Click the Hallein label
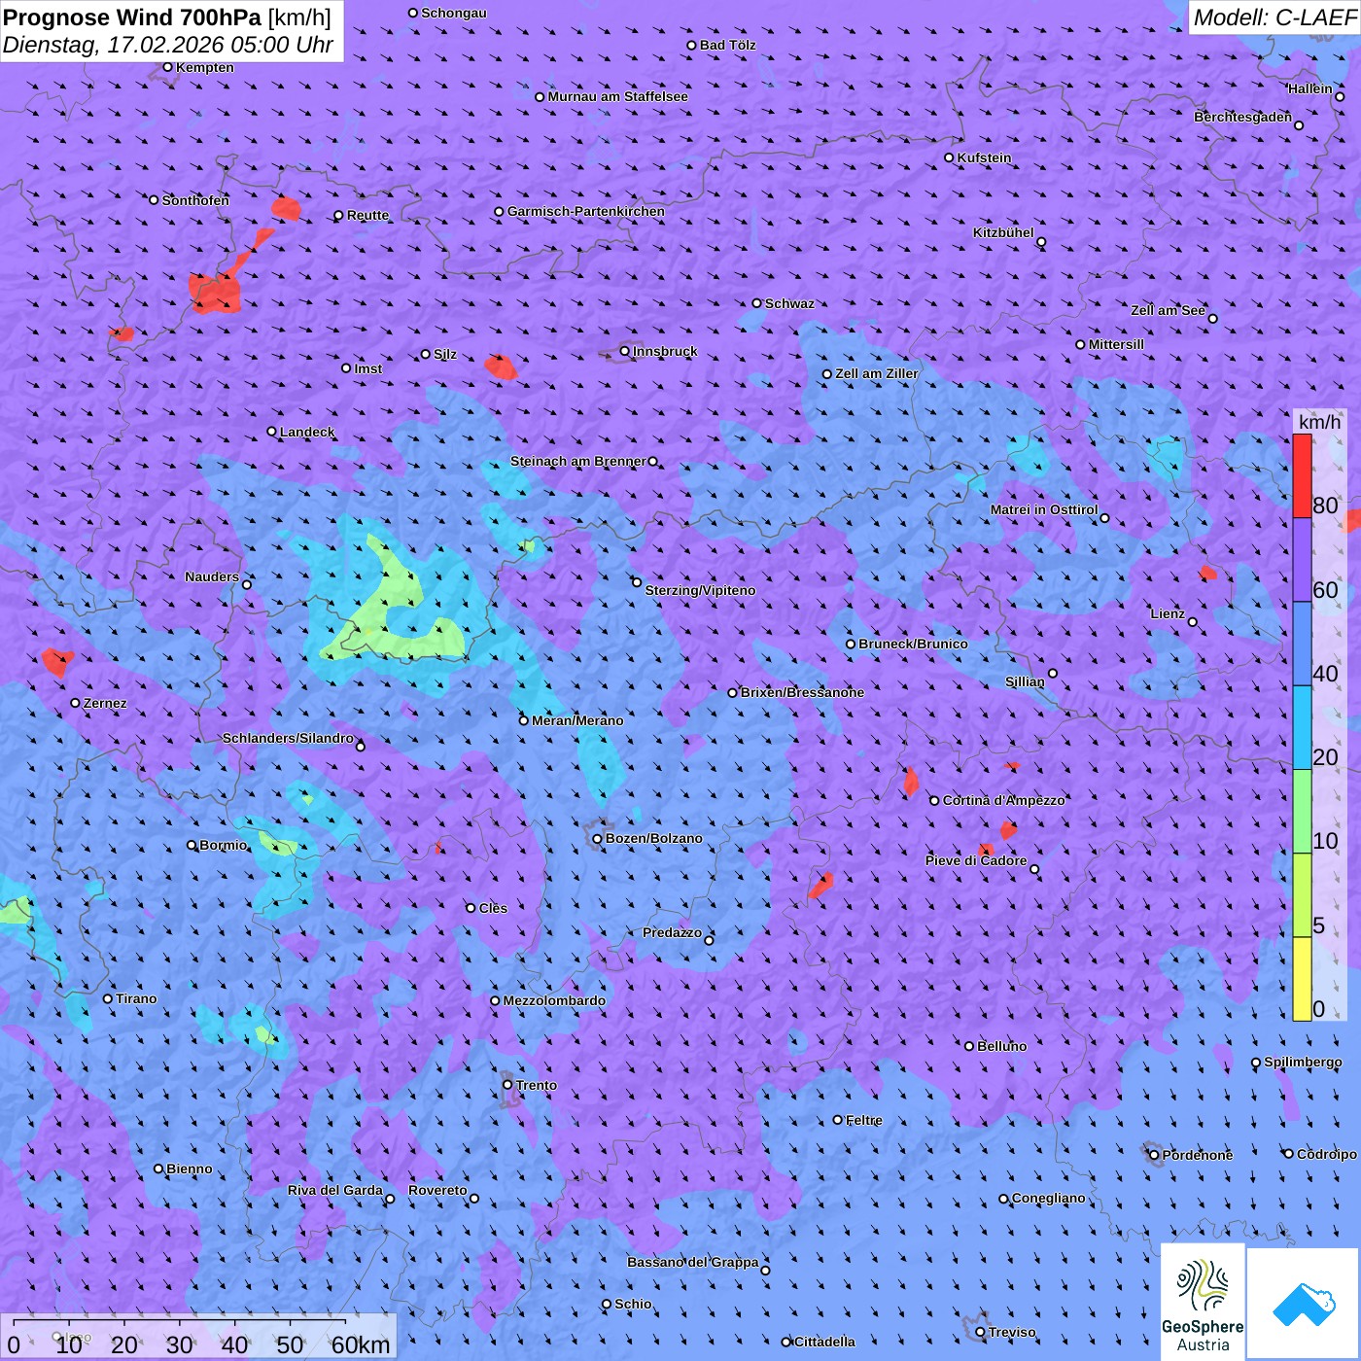 1309,88
